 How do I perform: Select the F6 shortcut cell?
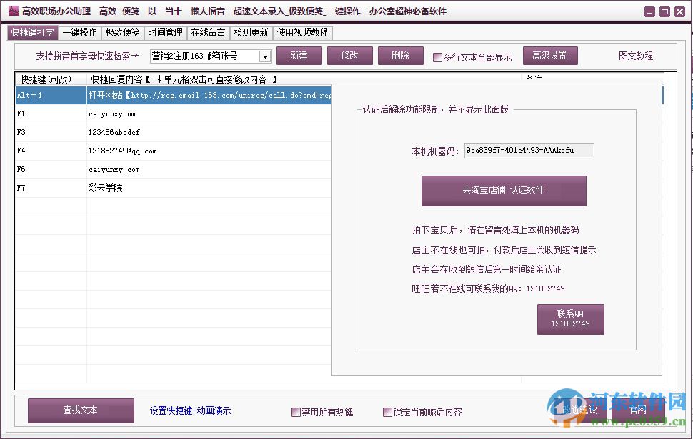point(51,170)
